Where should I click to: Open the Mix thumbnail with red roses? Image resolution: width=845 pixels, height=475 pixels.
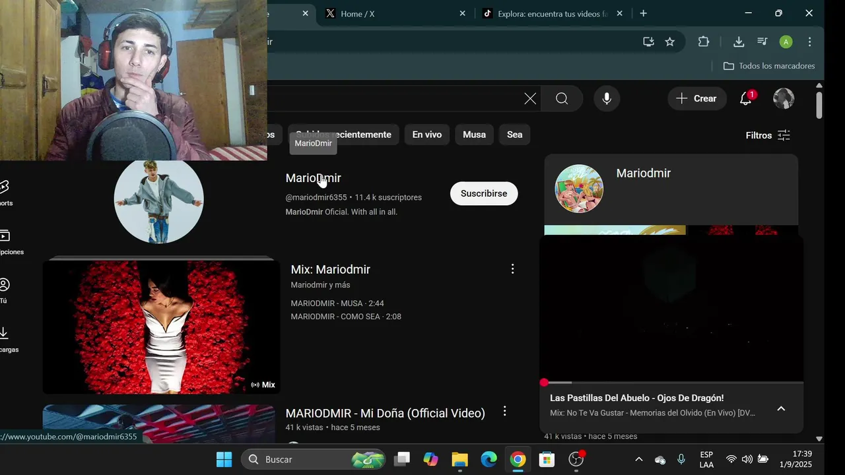[162, 326]
